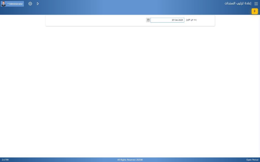Click the All Rights Reserved footer text
The width and height of the screenshot is (260, 162).
pyautogui.click(x=130, y=160)
